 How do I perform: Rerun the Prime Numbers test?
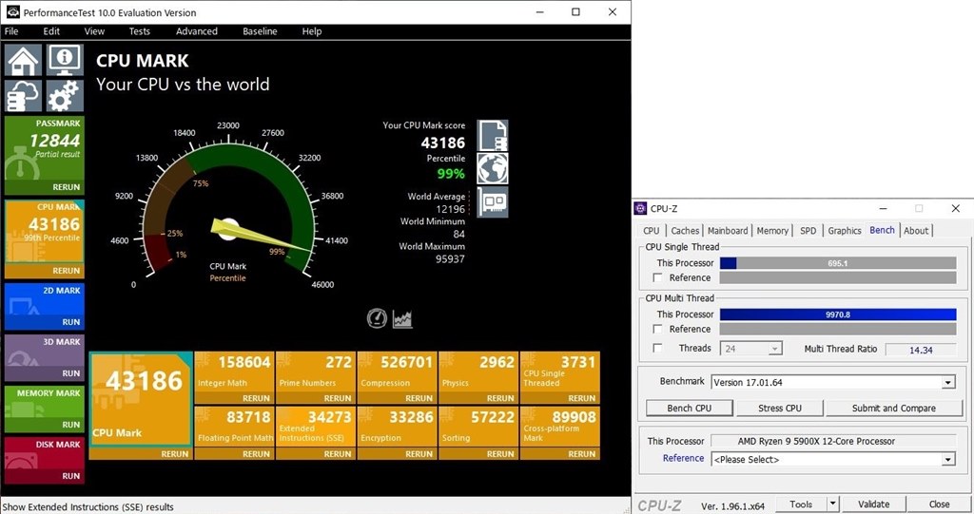pyautogui.click(x=338, y=398)
